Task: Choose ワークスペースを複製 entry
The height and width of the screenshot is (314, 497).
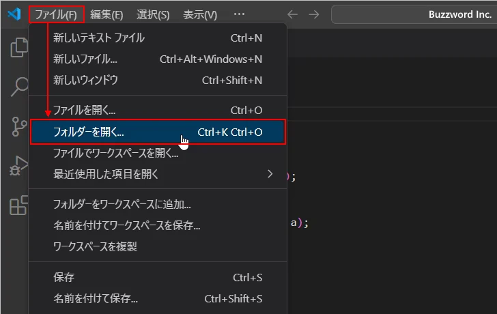Action: 158,246
